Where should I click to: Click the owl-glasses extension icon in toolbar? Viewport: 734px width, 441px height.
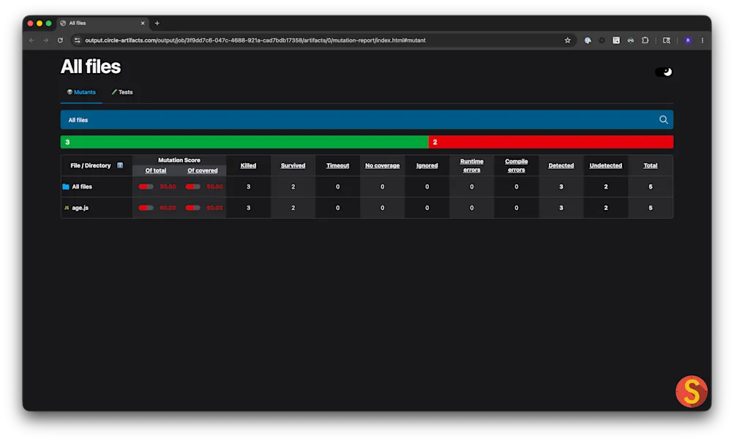pyautogui.click(x=631, y=40)
